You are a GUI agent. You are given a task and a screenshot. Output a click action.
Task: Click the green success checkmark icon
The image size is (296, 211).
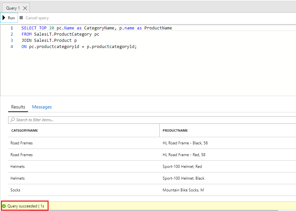tap(5, 206)
